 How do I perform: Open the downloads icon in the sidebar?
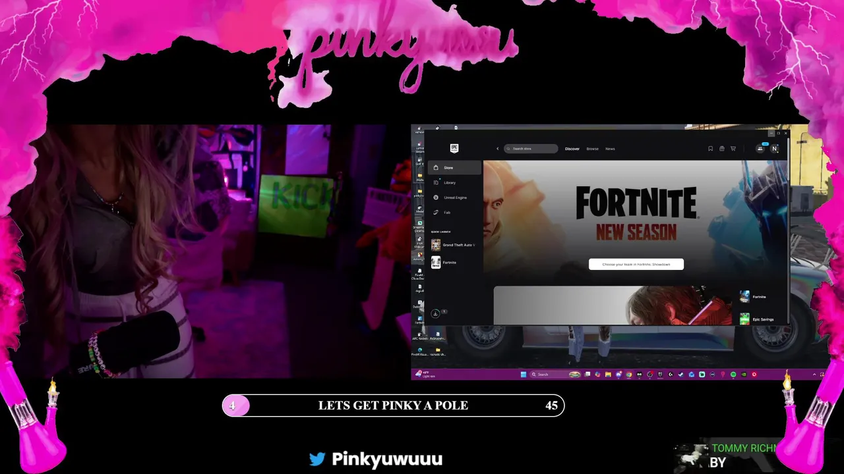(435, 313)
